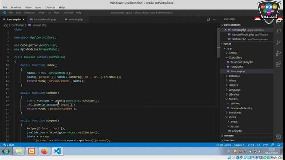The image size is (285, 160).
Task: Close Jurusan.php in Open Editors list
Action: pyautogui.click(x=225, y=30)
